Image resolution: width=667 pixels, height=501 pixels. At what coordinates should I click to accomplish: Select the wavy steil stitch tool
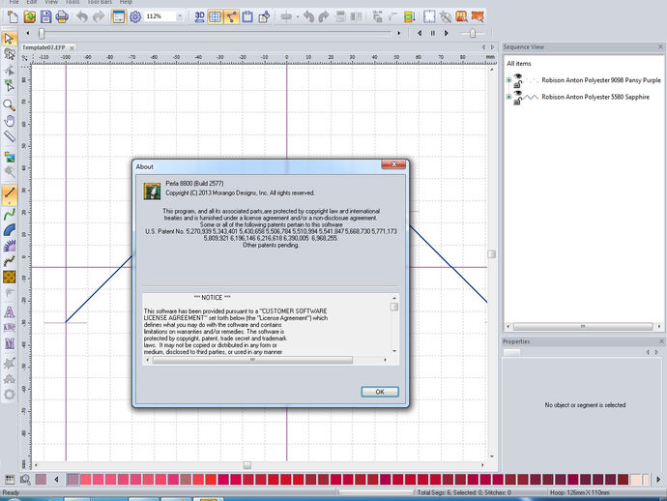point(9,261)
